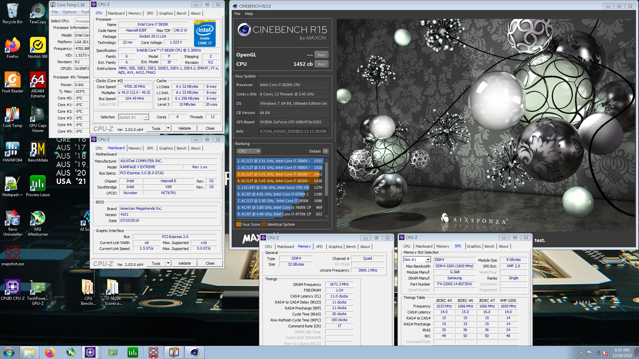Switch to the Mainboard tab in the top CPU-Z window
This screenshot has width=639, height=359.
tap(116, 13)
